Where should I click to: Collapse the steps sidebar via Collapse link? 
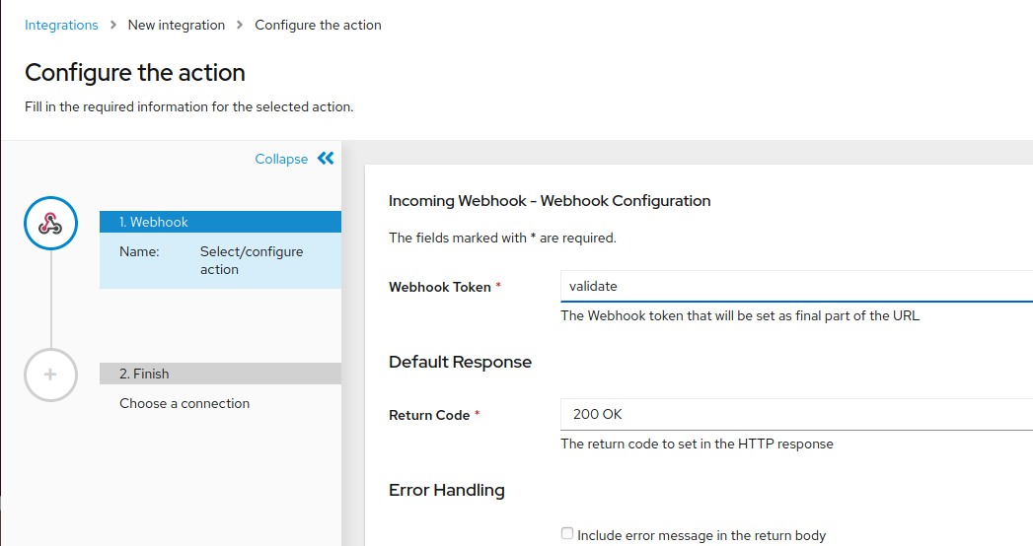281,160
